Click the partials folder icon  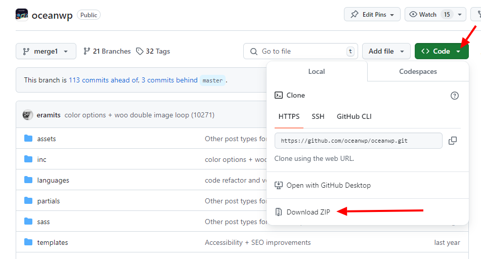pos(28,201)
